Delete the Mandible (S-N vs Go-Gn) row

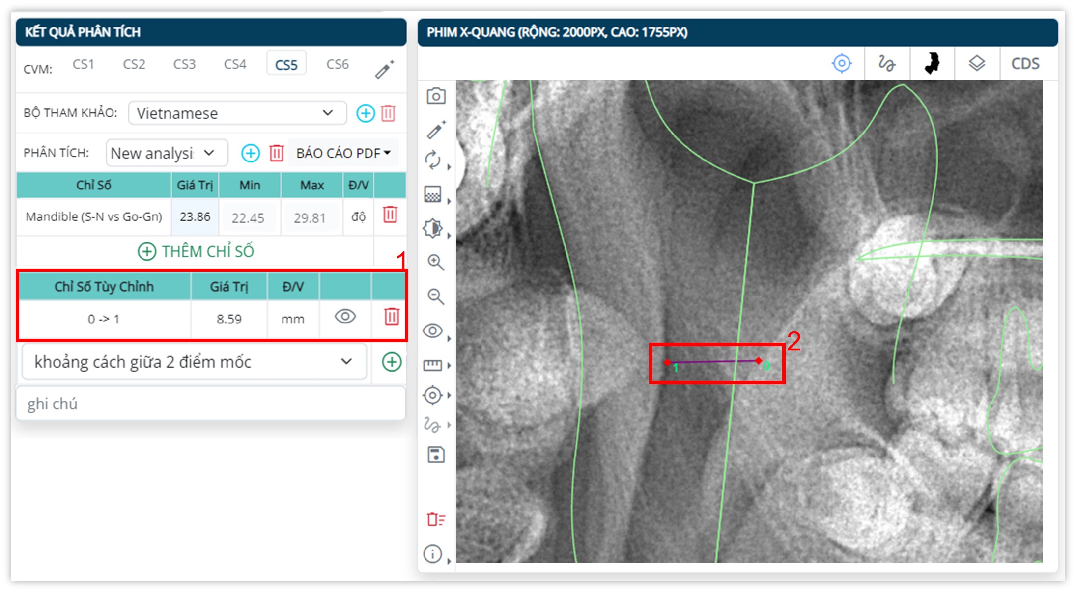click(x=390, y=215)
